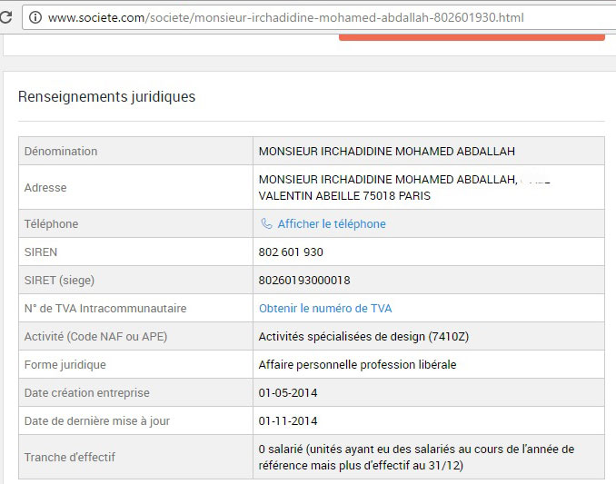This screenshot has height=484, width=616.
Task: Click the 'N° de TVA Intracommunautaire' label
Action: (105, 309)
